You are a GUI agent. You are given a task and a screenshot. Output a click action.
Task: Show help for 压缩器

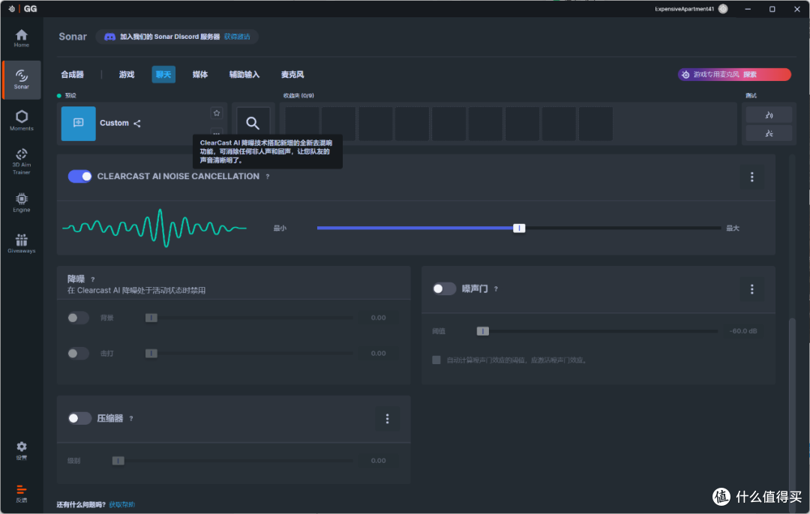131,419
